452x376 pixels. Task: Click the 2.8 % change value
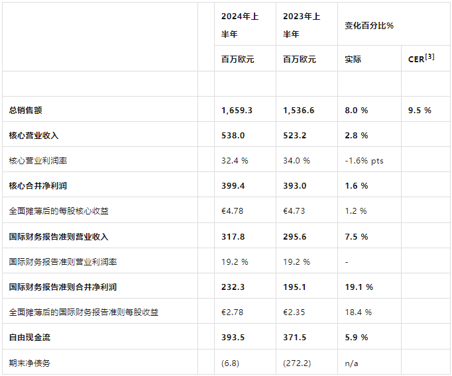(x=357, y=135)
